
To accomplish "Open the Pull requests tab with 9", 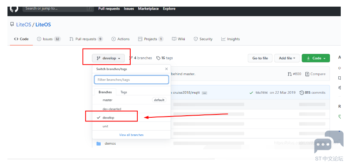I will tap(86, 39).
